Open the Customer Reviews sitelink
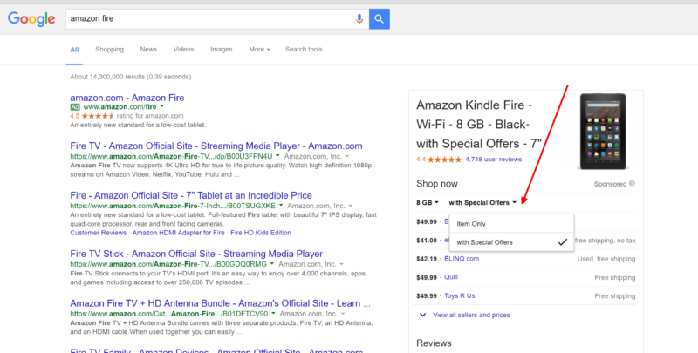This screenshot has width=698, height=353. point(99,233)
